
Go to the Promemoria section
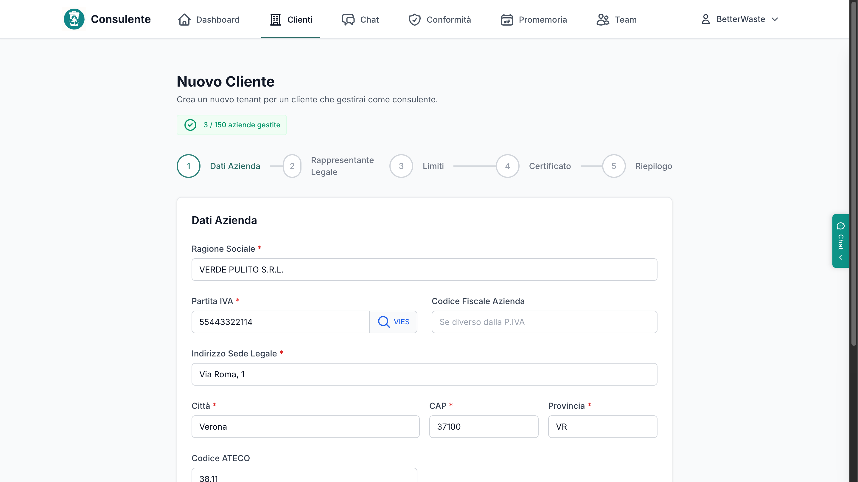pyautogui.click(x=534, y=20)
